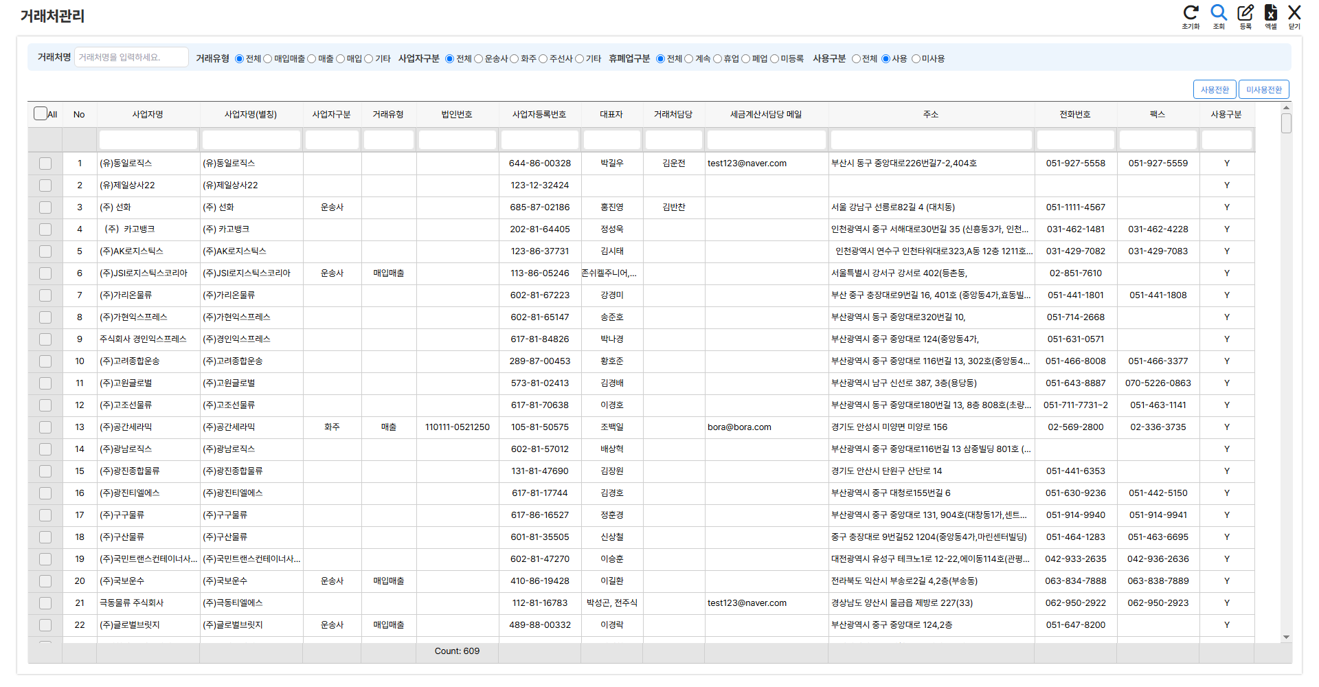Click the 미사용전환 button
The width and height of the screenshot is (1319, 687).
tap(1264, 90)
